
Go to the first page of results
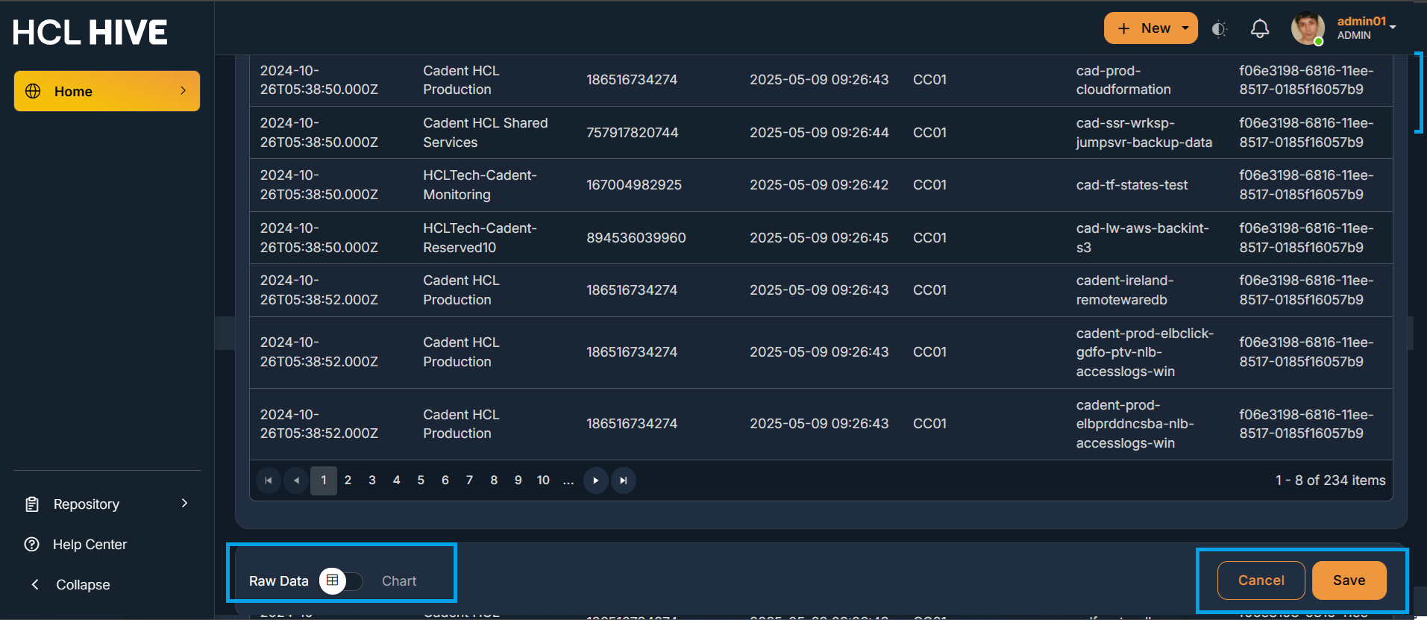[269, 480]
